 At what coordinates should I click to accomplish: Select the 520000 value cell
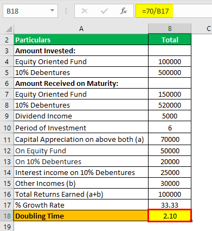coord(170,105)
